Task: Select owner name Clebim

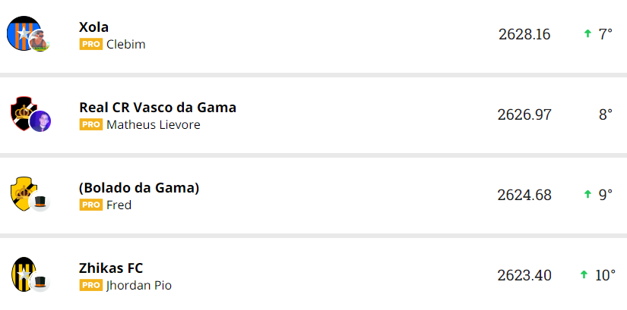Action: point(126,45)
